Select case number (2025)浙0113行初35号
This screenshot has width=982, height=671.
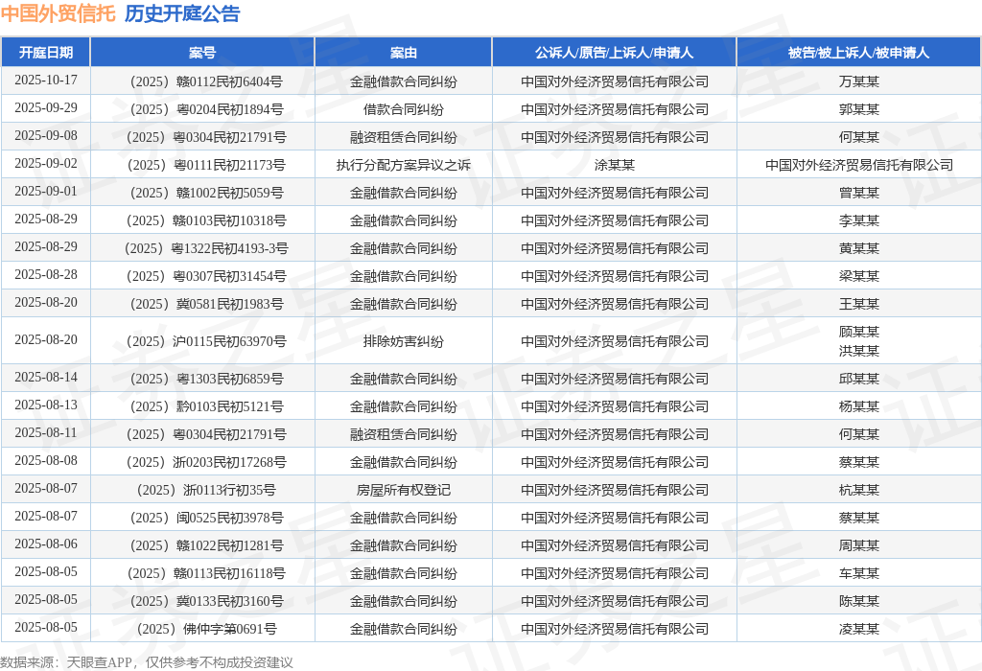point(206,490)
